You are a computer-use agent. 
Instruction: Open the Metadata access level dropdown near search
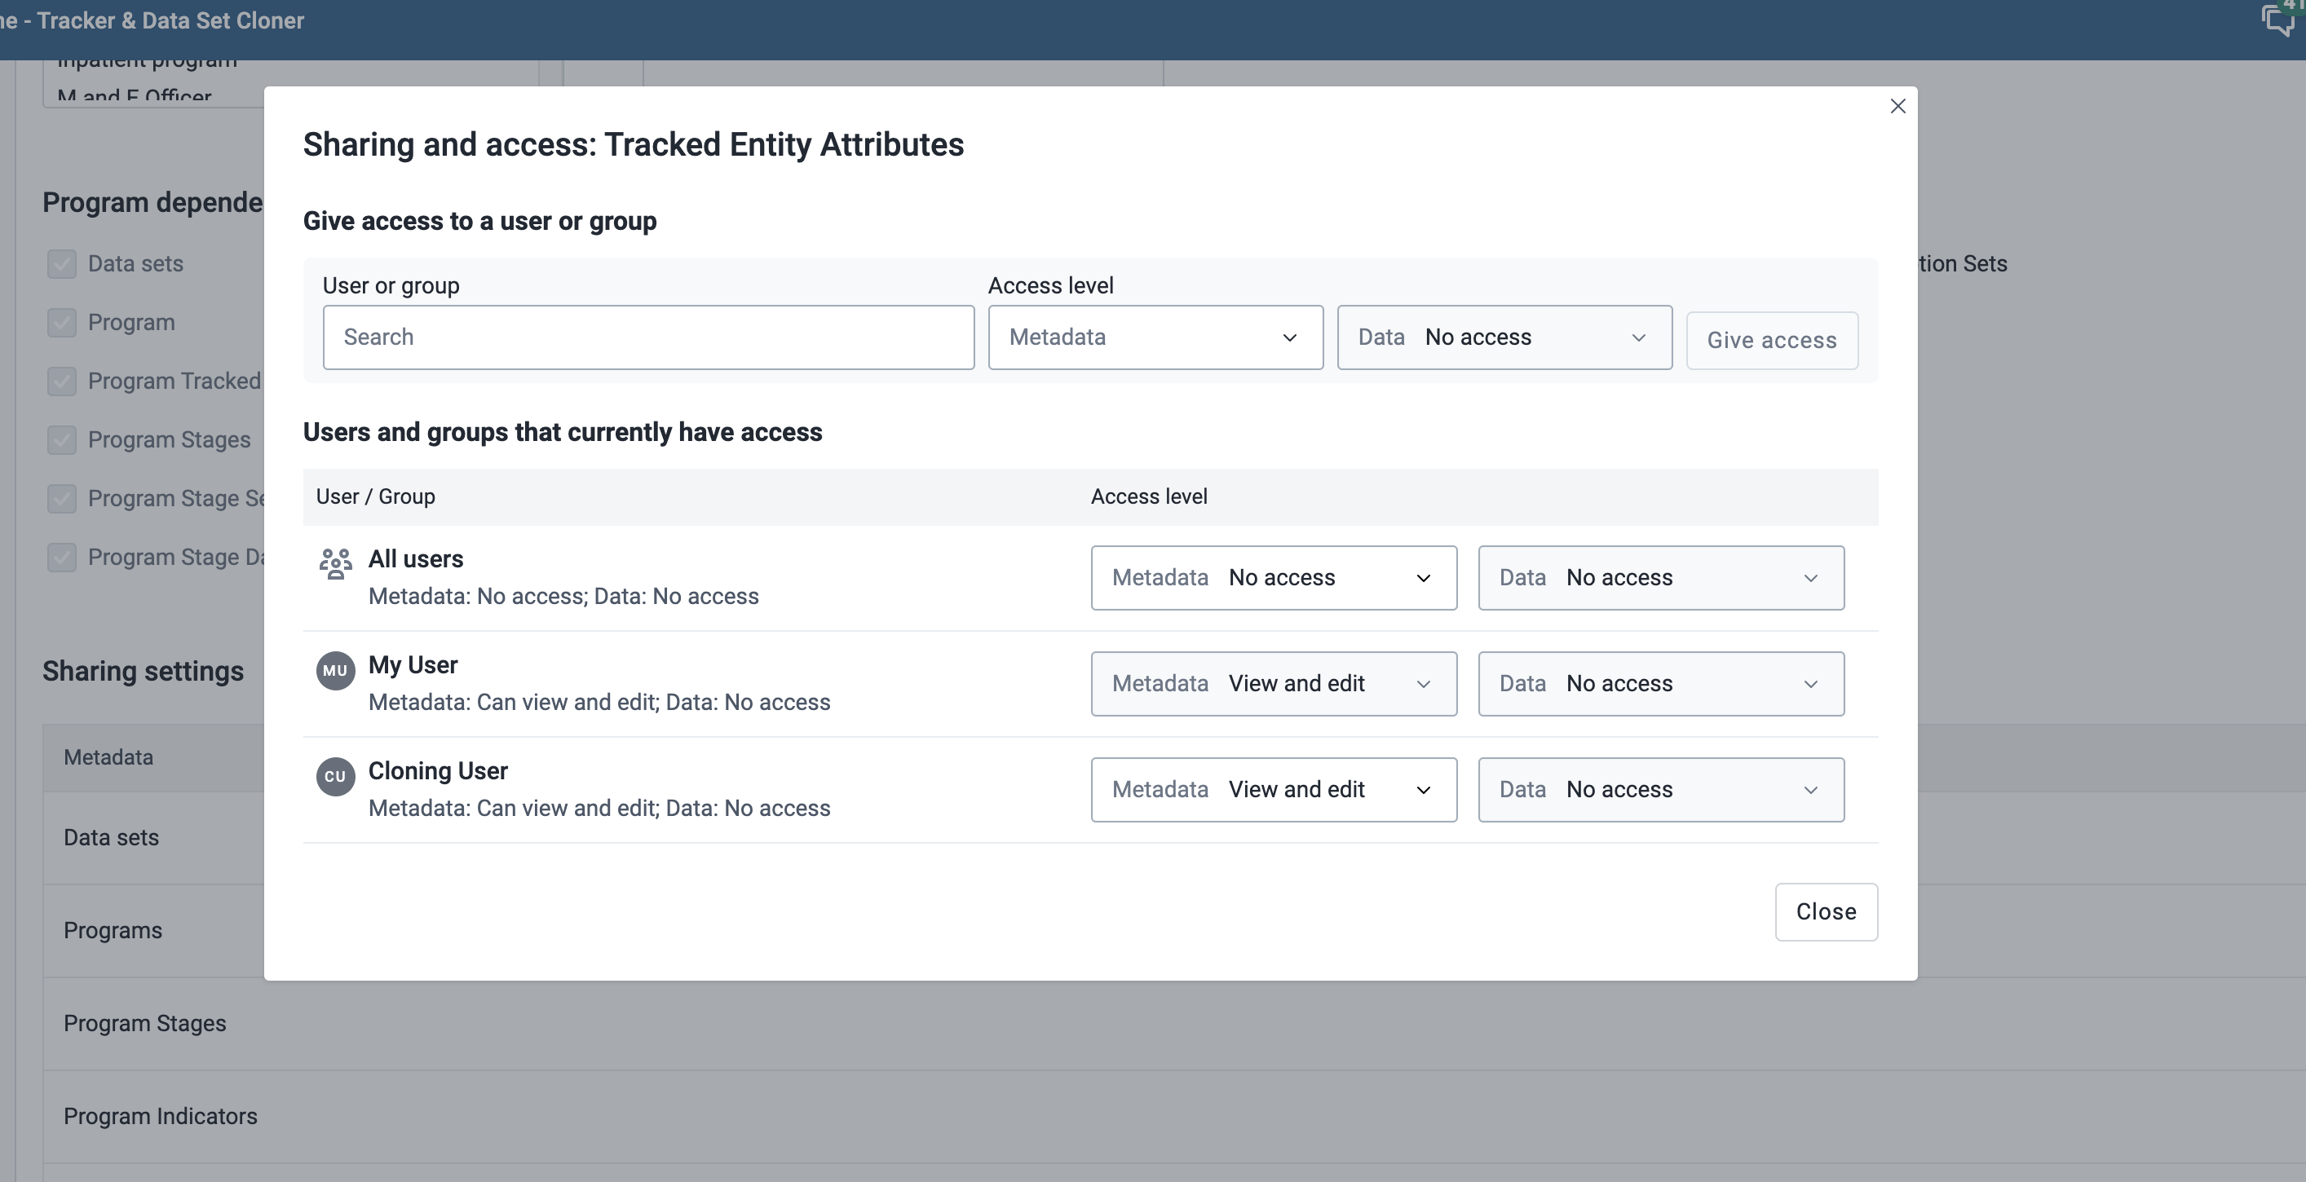tap(1155, 337)
